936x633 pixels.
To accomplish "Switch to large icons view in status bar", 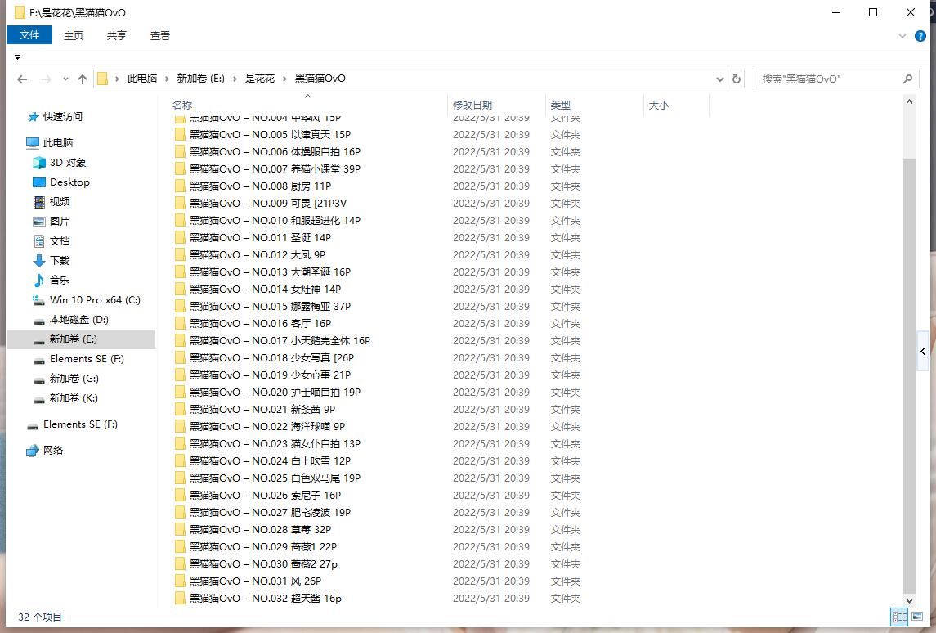I will (x=917, y=617).
